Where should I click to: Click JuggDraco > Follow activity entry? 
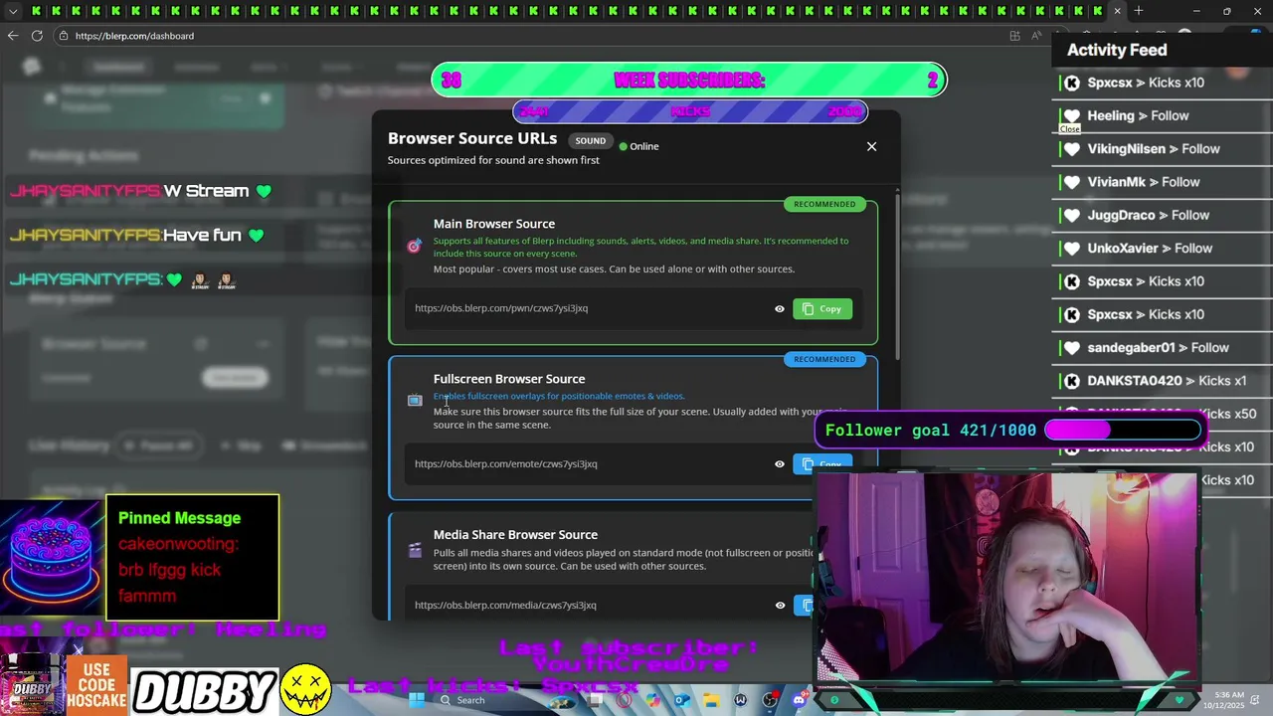(x=1148, y=215)
